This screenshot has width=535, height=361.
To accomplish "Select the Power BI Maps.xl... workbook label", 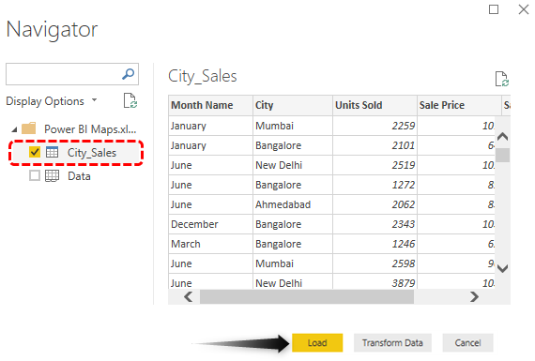I will [90, 129].
